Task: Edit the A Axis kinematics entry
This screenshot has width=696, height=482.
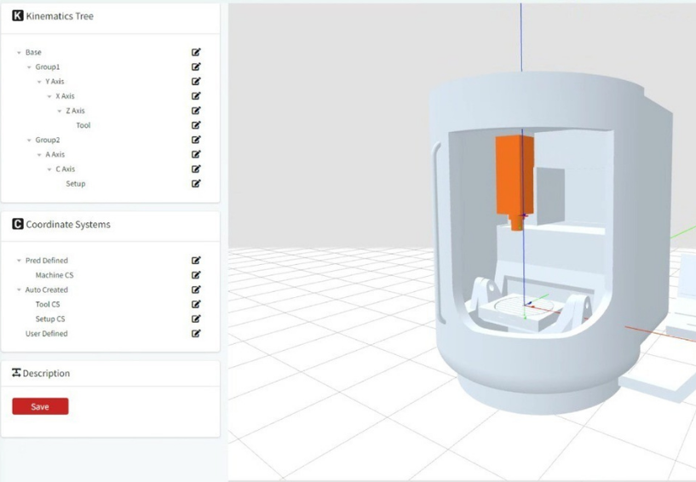Action: [x=196, y=154]
